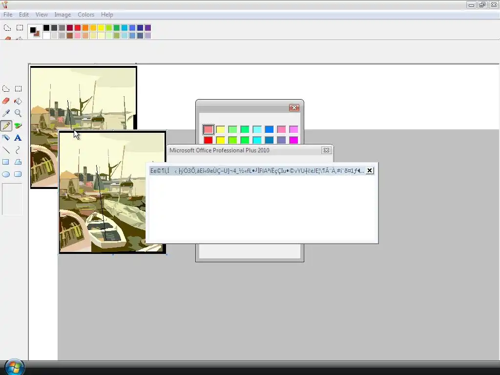Select the Ellipse shape tool
Viewport: 500px width, 375px height.
pos(6,174)
